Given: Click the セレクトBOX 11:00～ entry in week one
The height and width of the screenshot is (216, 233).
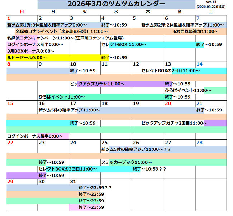Looking at the screenshot, I should tap(124, 45).
